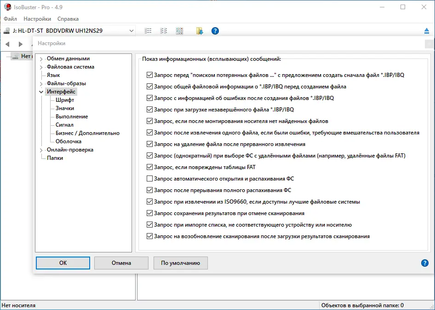
Task: Select 'Значки' under Интерфейс
Action: (x=65, y=108)
